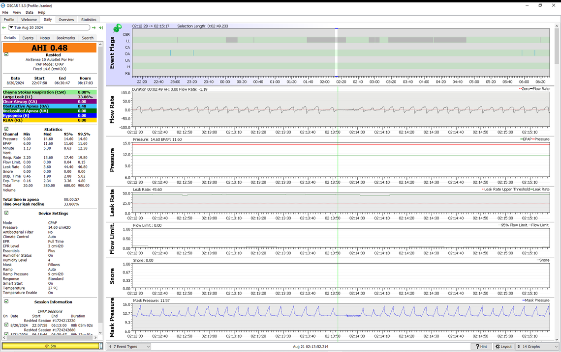Click the green pin icon on Event Flags
The height and width of the screenshot is (352, 561).
point(117,28)
